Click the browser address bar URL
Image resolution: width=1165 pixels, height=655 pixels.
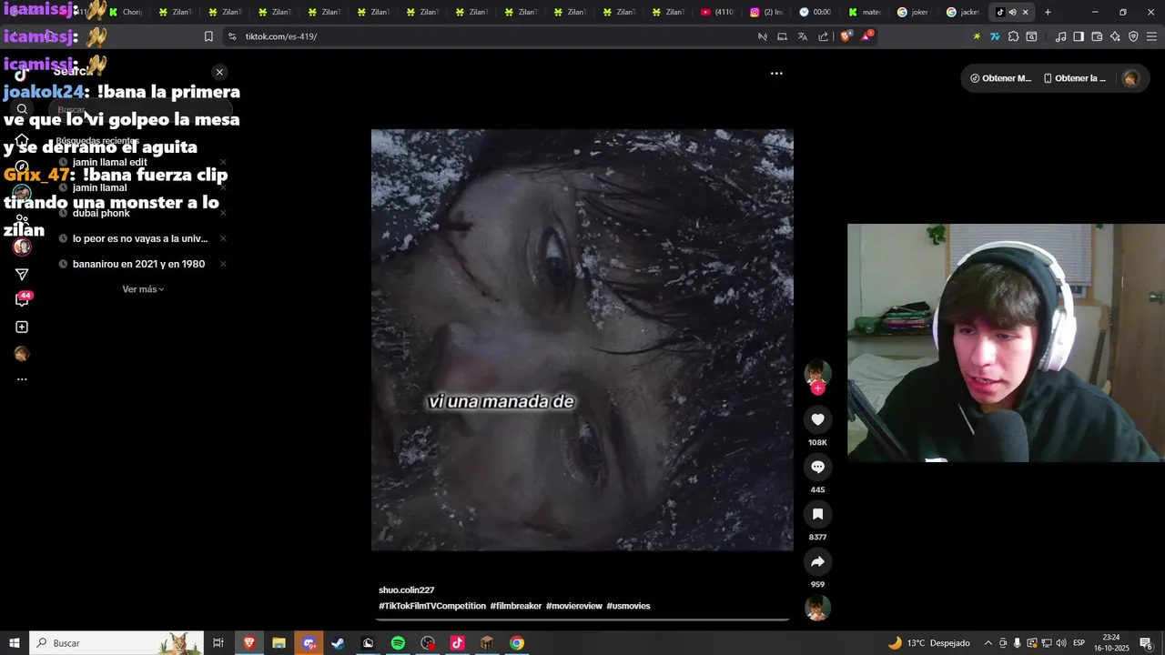(x=281, y=36)
